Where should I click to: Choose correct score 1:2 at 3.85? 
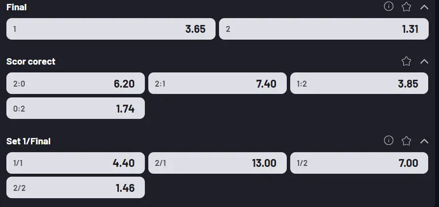point(359,84)
